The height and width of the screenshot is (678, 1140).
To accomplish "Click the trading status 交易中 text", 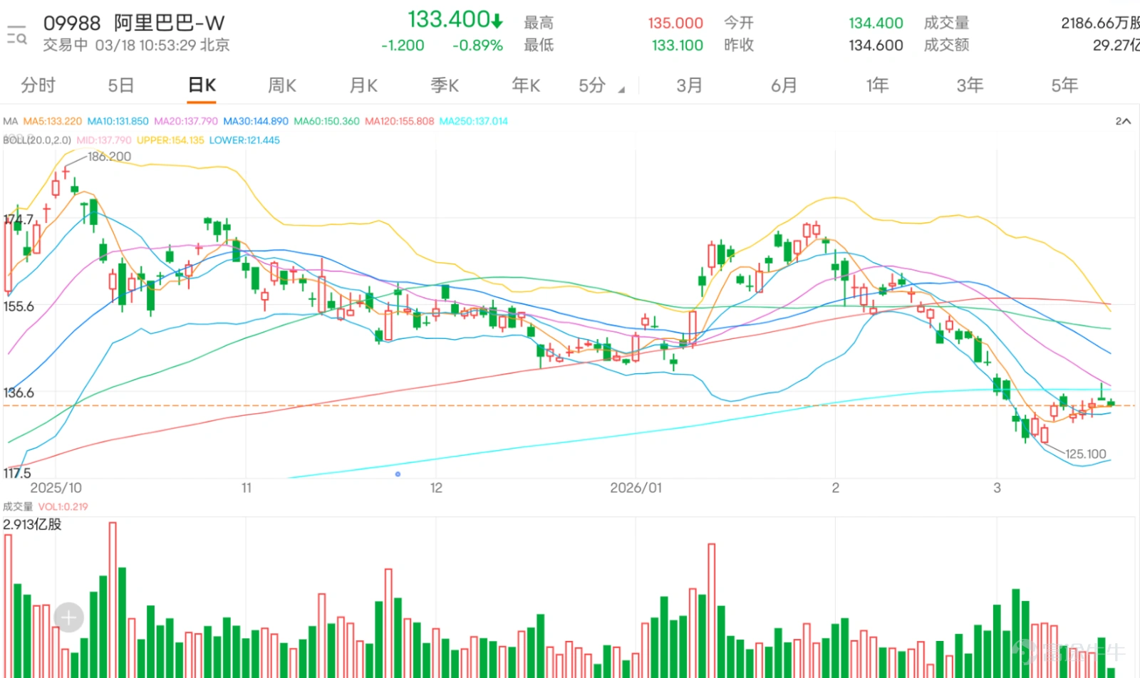I will [66, 45].
